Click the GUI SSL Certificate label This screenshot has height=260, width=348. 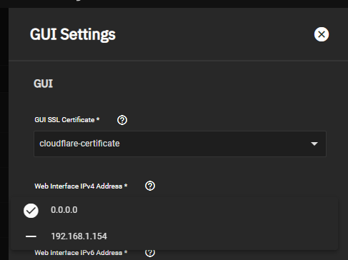(67, 120)
